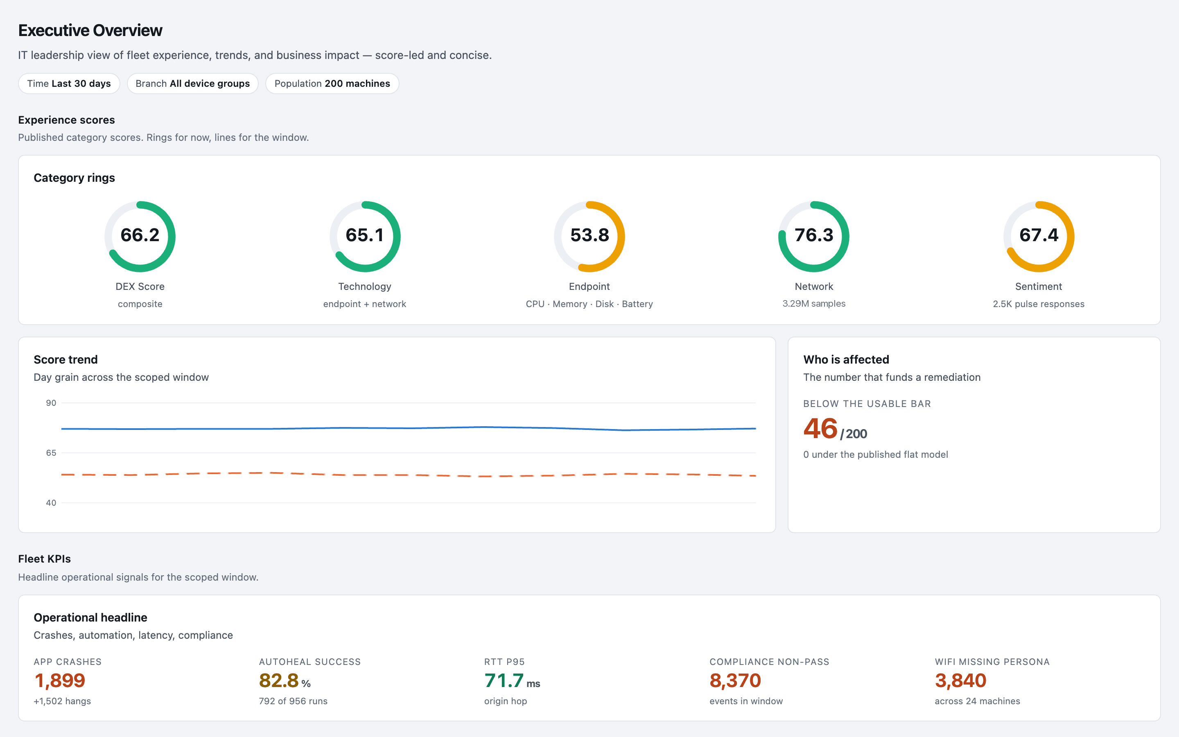Click the 3.29M samples caption
Image resolution: width=1179 pixels, height=737 pixels.
814,304
